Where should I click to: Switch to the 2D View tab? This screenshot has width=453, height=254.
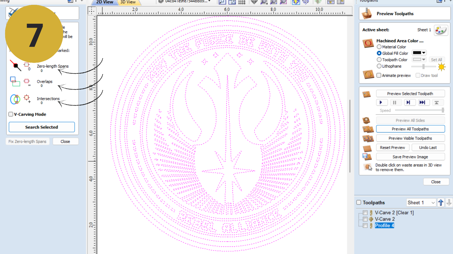click(105, 2)
